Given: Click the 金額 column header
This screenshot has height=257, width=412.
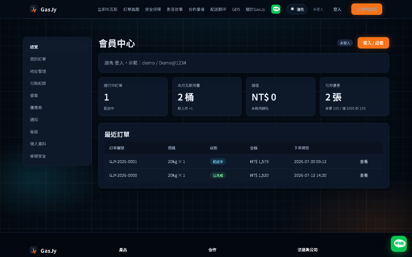Looking at the screenshot, I should click(254, 148).
